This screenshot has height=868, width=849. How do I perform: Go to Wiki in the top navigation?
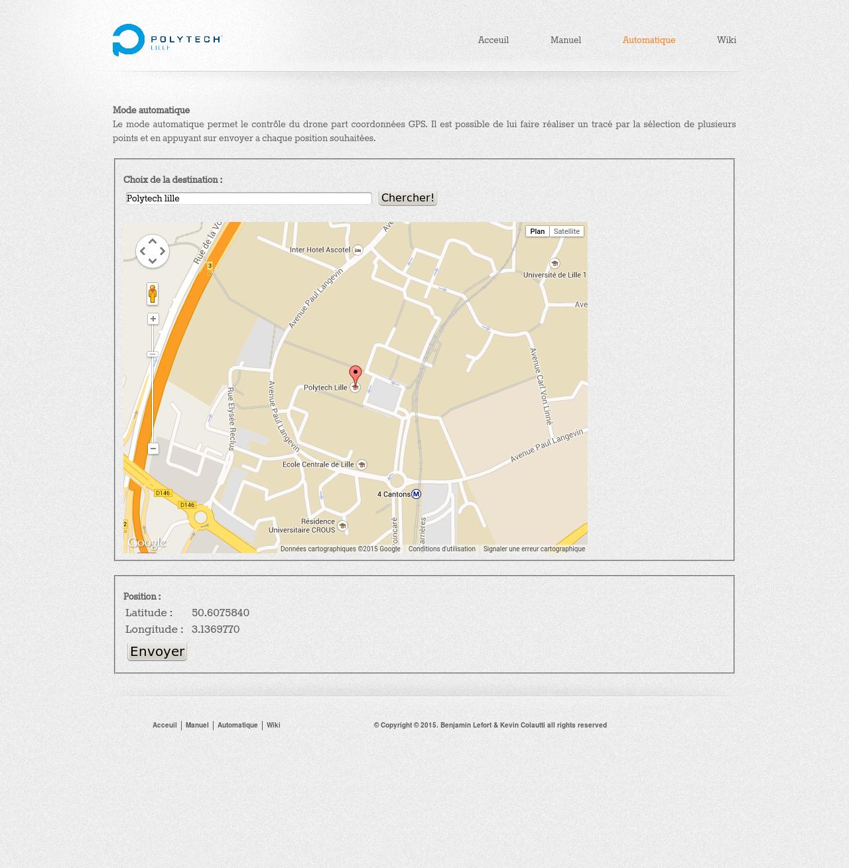pyautogui.click(x=726, y=40)
